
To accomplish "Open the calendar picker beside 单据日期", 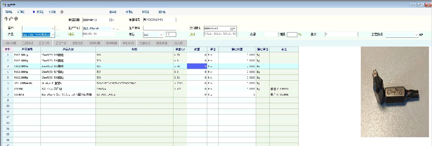I will click(x=111, y=20).
